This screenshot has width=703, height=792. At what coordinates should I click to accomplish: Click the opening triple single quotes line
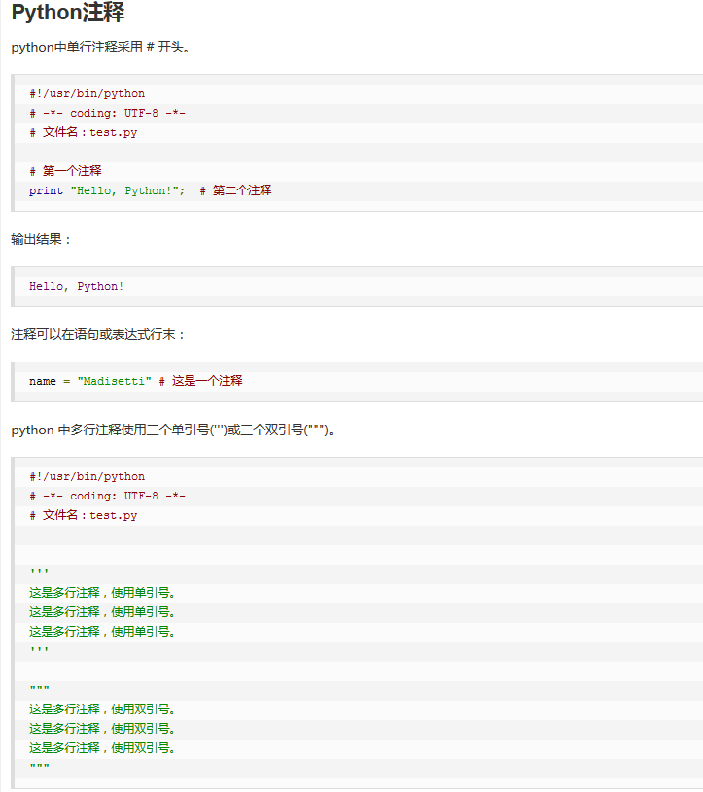(39, 573)
